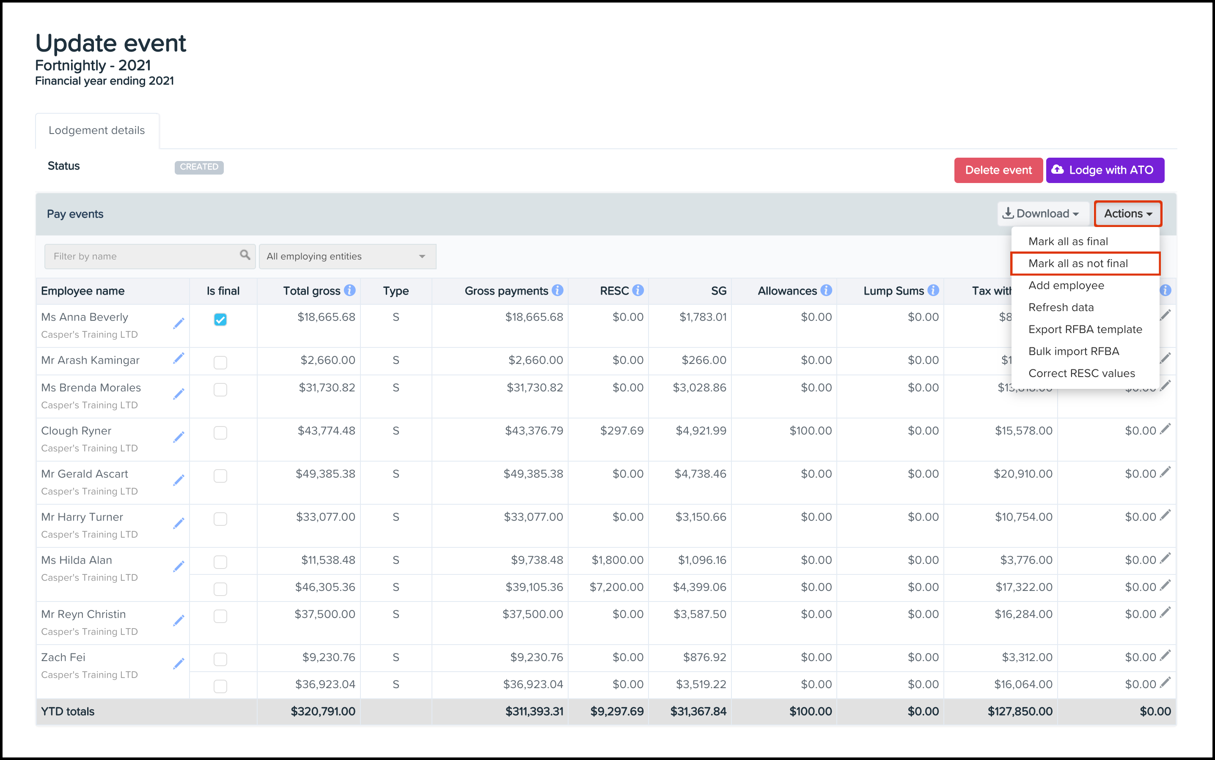1215x760 pixels.
Task: Click search magnifier in name filter
Action: tap(245, 255)
